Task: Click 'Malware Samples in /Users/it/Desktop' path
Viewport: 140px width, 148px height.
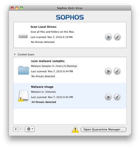Action: point(54,66)
